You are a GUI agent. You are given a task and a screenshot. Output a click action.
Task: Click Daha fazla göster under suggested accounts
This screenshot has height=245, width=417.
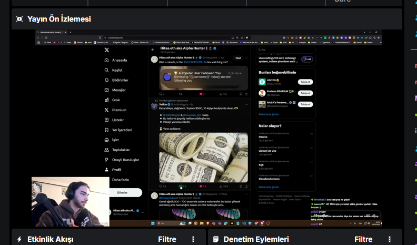coord(269,114)
